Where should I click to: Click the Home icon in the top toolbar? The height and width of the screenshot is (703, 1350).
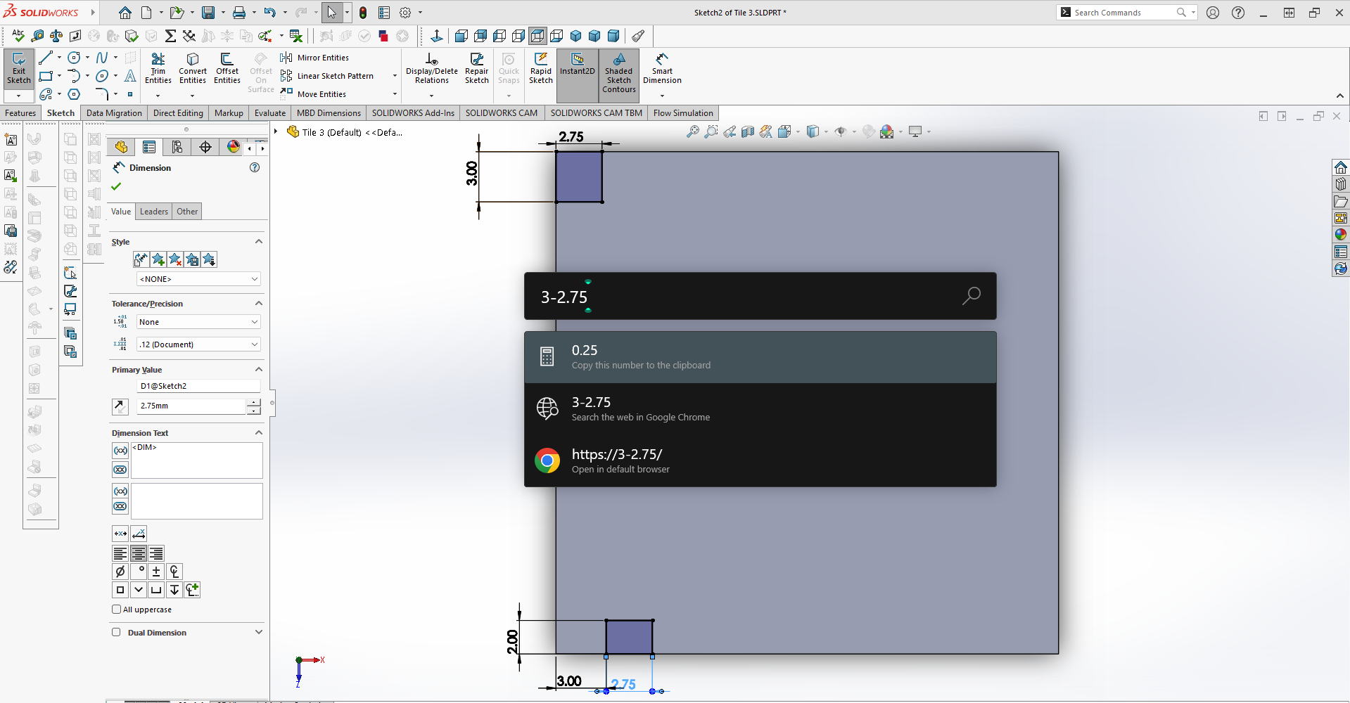pos(125,13)
